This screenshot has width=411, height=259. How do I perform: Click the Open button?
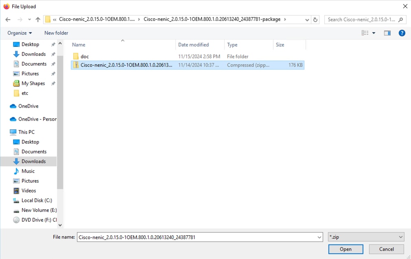(x=345, y=249)
